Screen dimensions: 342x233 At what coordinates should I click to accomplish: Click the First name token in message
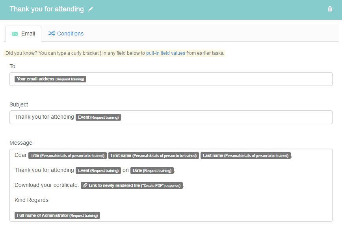[154, 156]
